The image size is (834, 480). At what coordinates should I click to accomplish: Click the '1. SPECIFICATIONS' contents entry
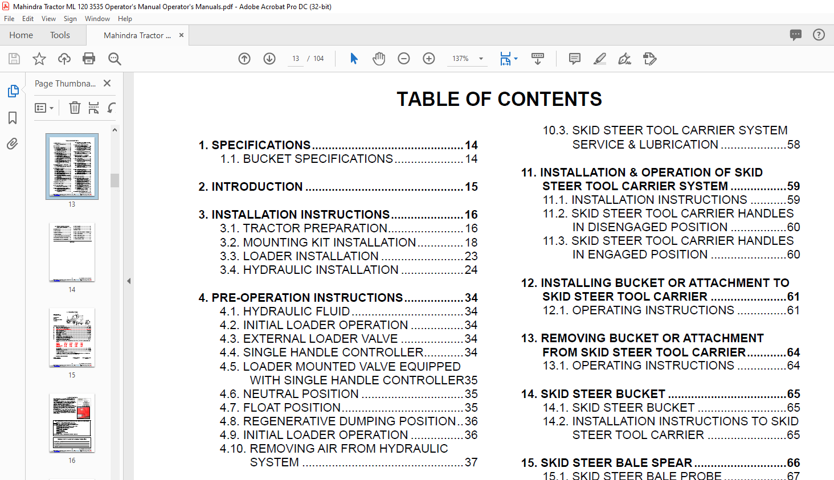click(x=338, y=145)
